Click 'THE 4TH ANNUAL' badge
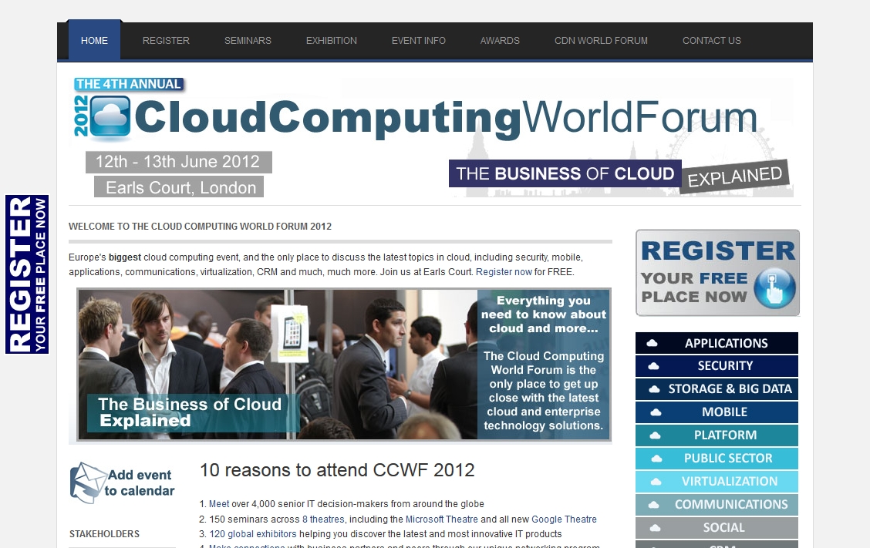This screenshot has width=870, height=548. pyautogui.click(x=129, y=84)
